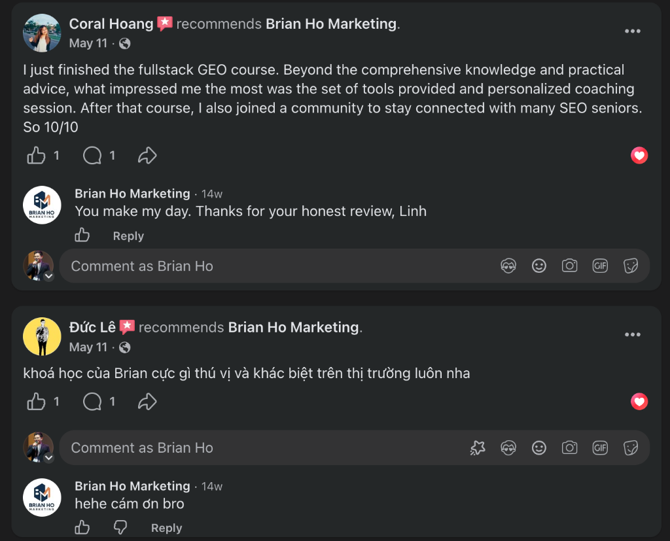The width and height of the screenshot is (670, 541).
Task: Share Coral Hoang's recommendation post
Action: pyautogui.click(x=147, y=156)
